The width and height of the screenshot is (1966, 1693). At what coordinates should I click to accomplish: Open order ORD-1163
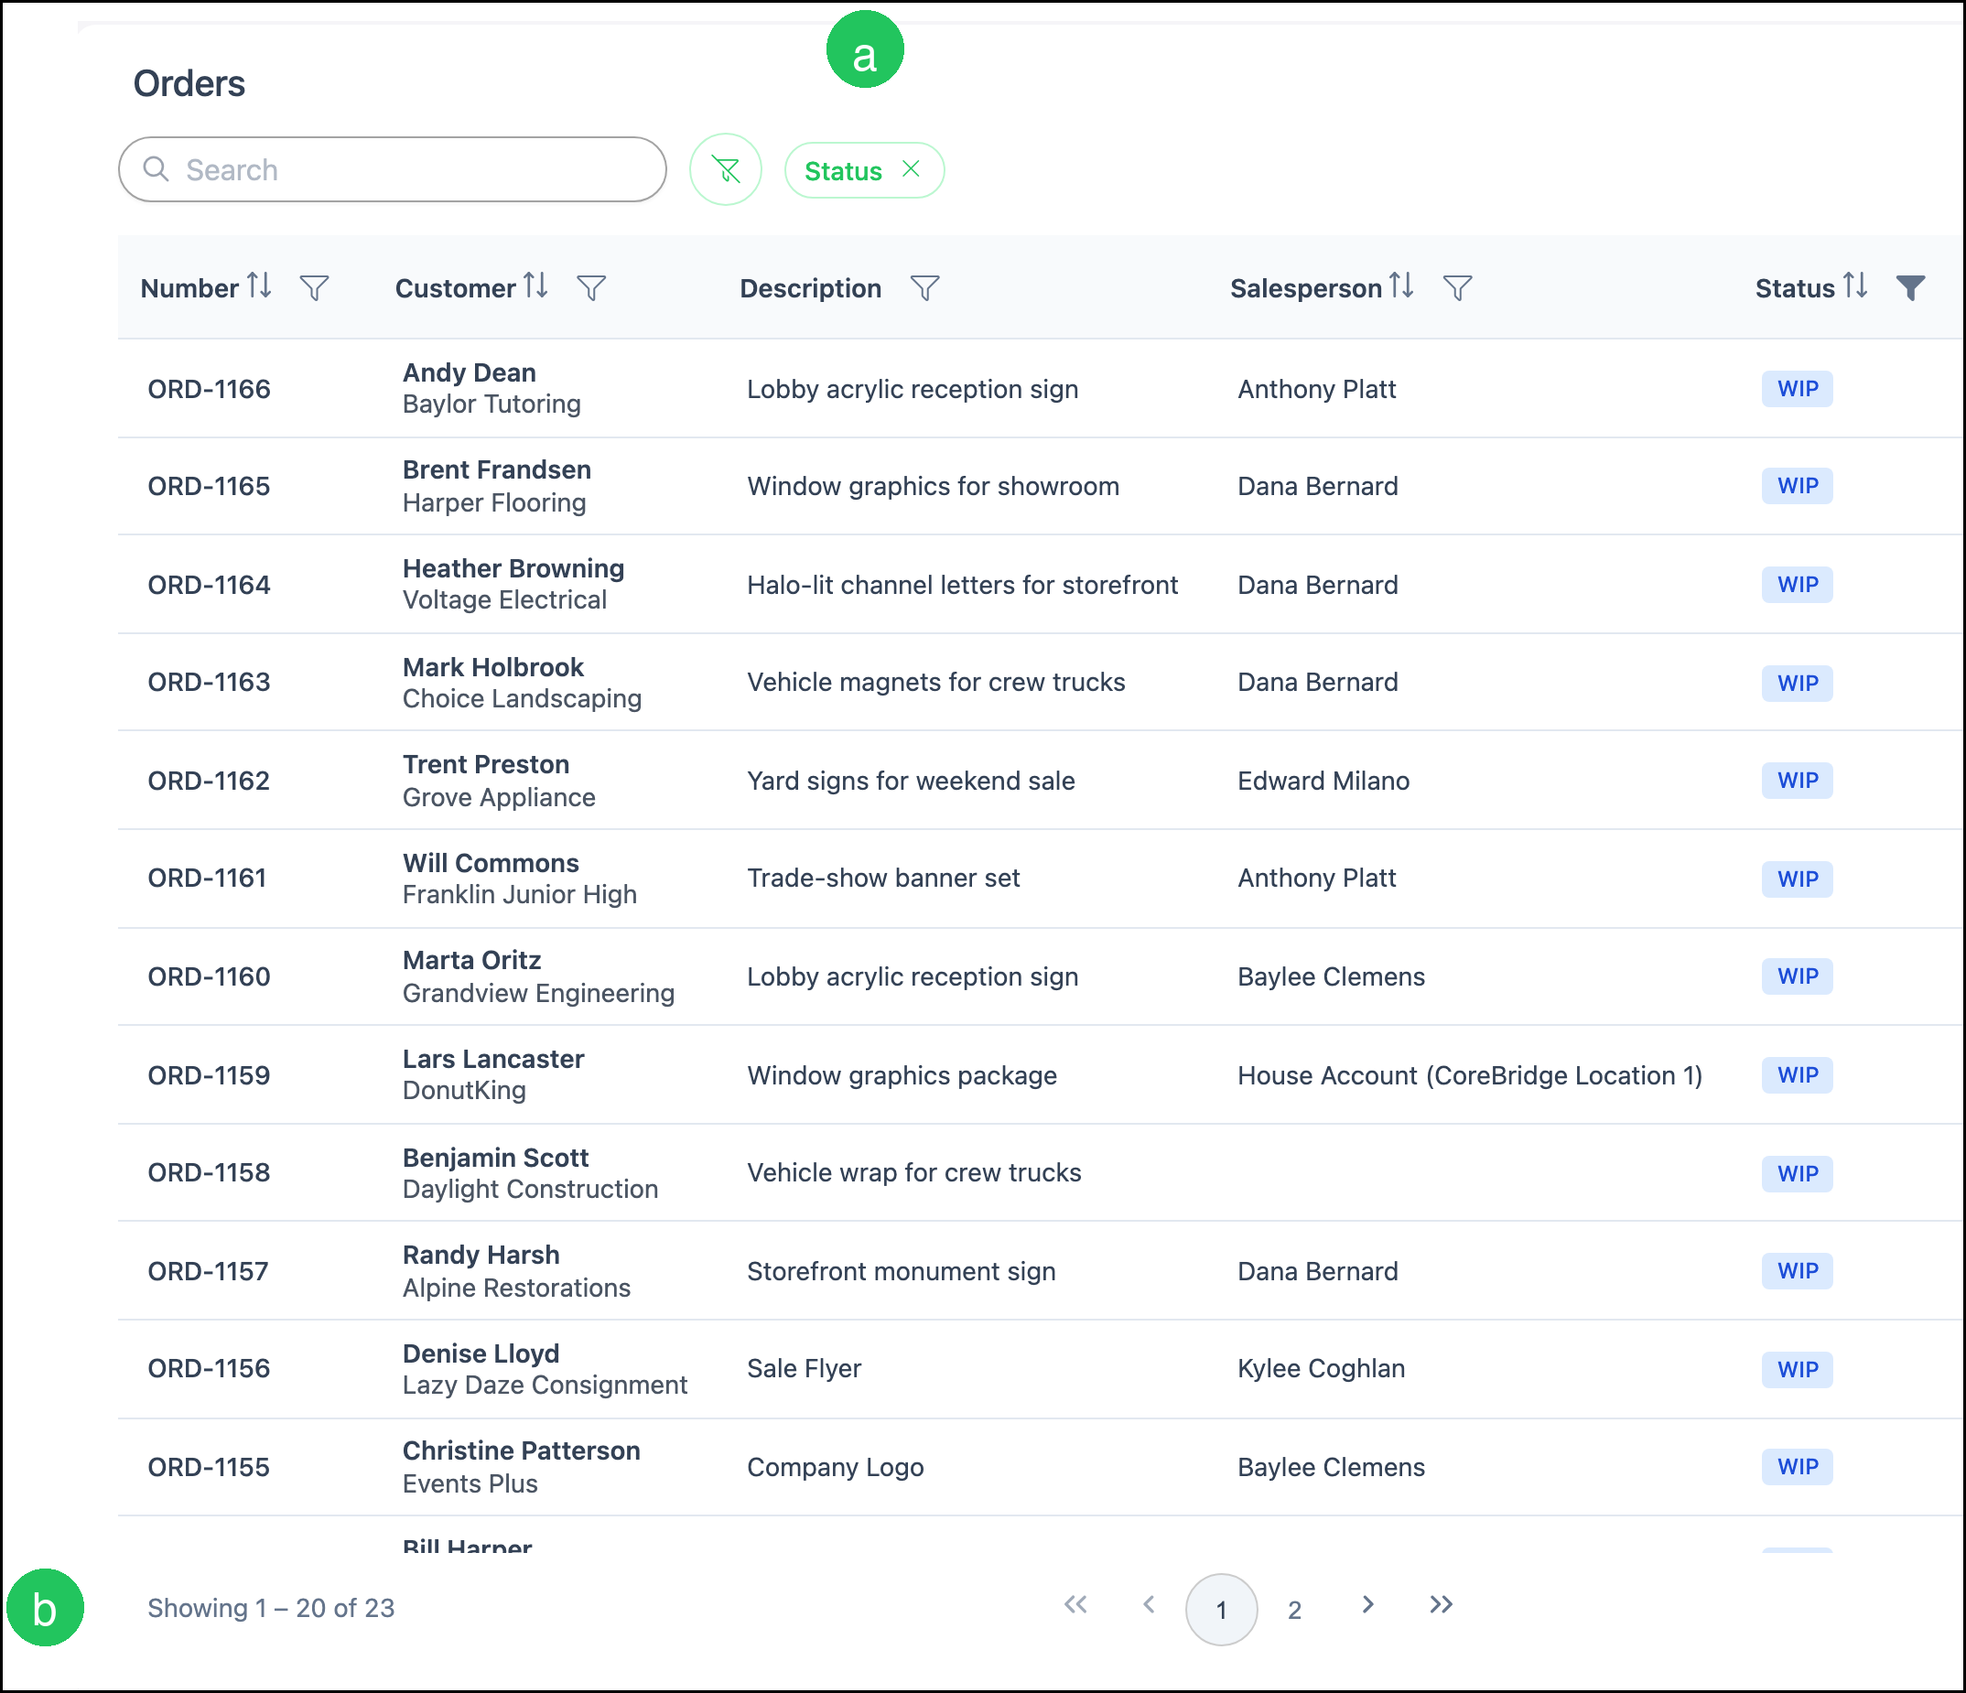click(209, 682)
